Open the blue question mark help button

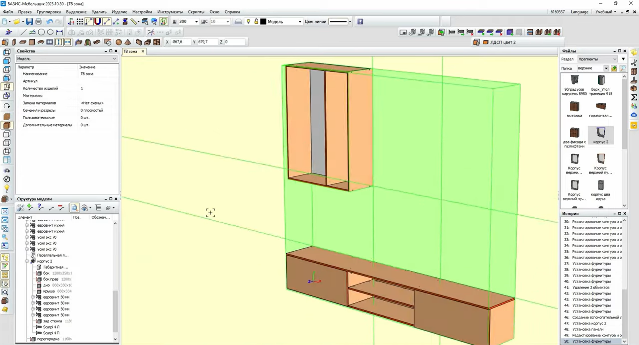click(360, 22)
